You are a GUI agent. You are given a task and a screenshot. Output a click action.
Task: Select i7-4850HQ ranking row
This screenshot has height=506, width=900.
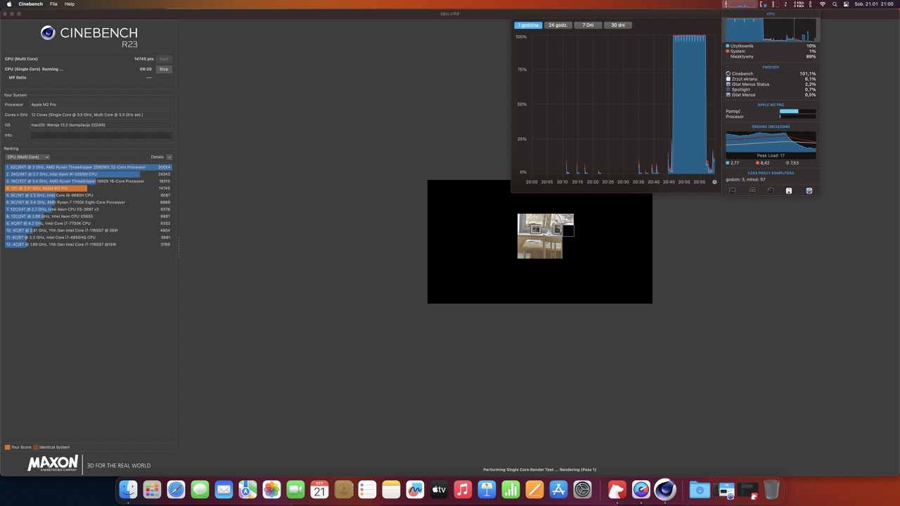click(88, 238)
